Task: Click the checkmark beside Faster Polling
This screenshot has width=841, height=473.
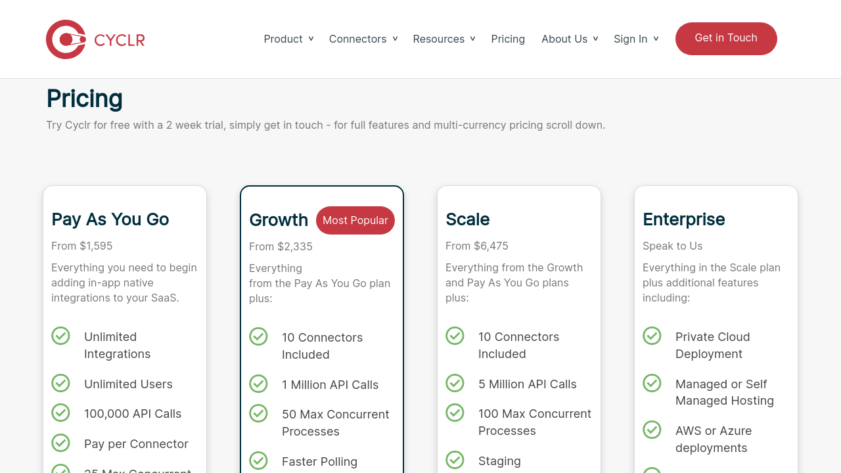Action: [x=258, y=461]
